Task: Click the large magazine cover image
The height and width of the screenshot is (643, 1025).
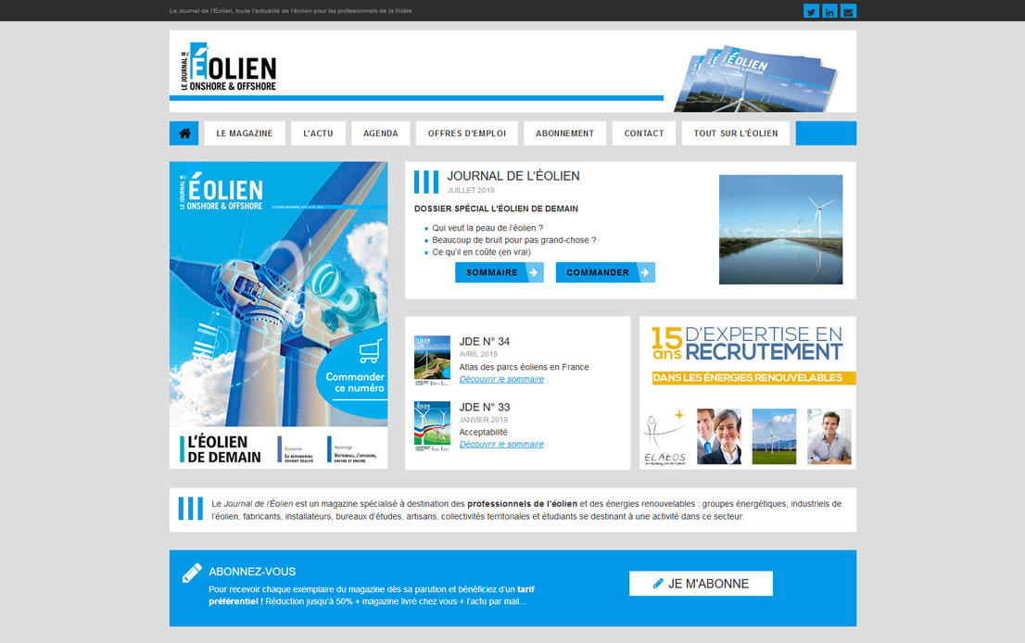Action: 278,315
